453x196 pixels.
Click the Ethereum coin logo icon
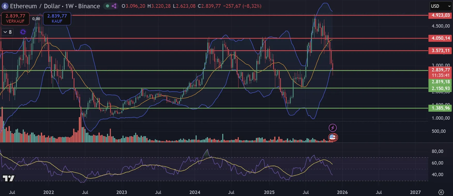pyautogui.click(x=5, y=6)
